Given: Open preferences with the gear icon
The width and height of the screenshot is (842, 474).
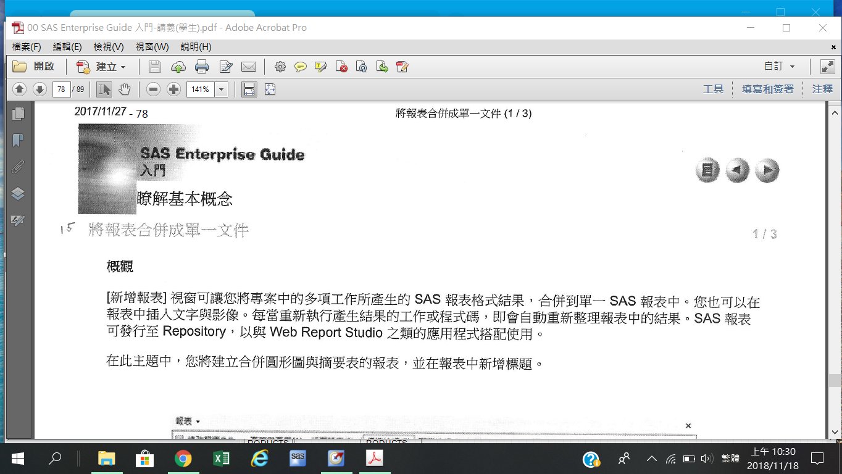Looking at the screenshot, I should [x=280, y=67].
